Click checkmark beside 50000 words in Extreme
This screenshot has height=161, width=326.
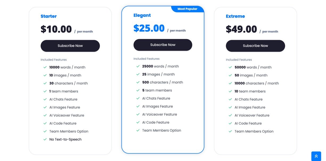(x=230, y=67)
